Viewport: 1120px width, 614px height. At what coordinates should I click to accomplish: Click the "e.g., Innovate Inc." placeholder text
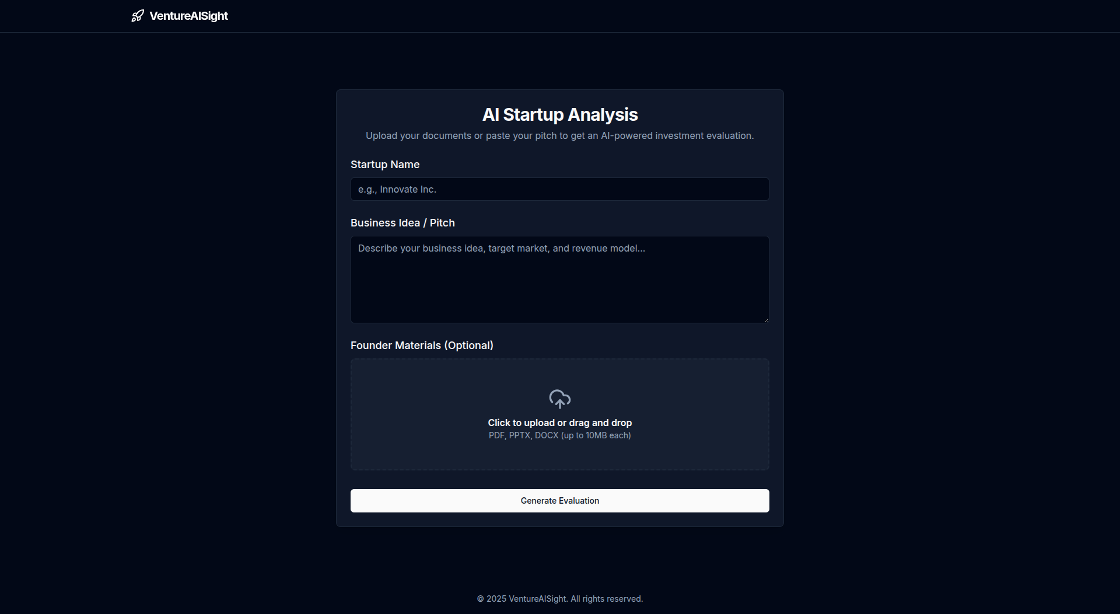coord(397,190)
